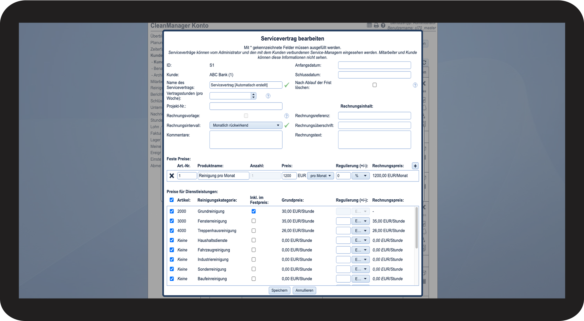Click the Regulierung field for Treppenhausreinigung
This screenshot has height=321, width=584.
pos(343,231)
